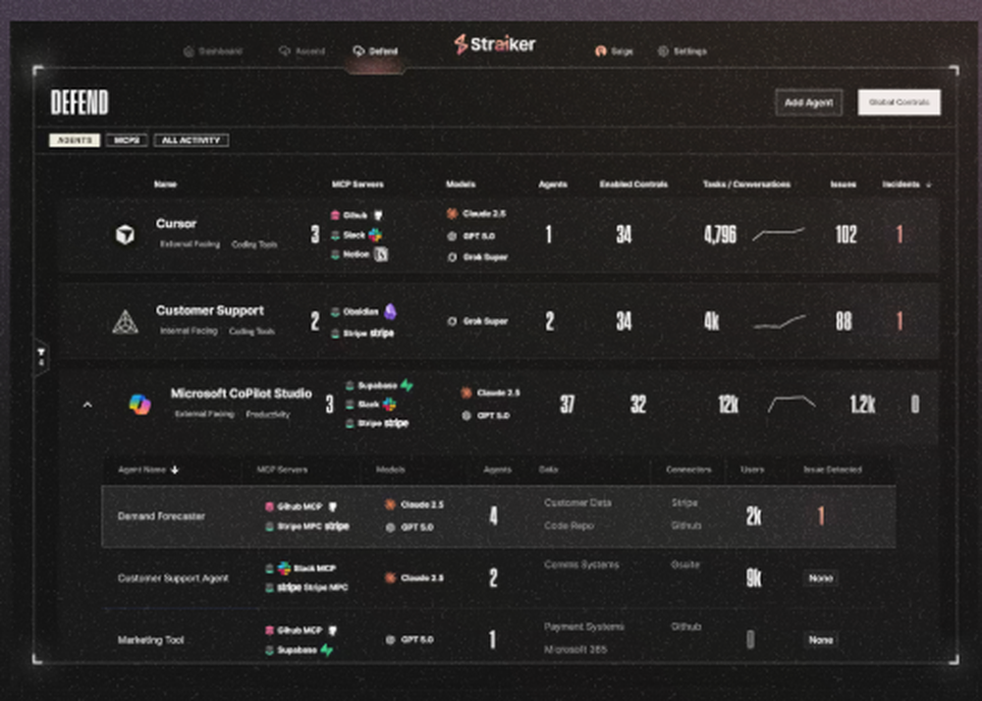Click the Customer Data entry
Screen dimensions: 982x701
pos(577,503)
